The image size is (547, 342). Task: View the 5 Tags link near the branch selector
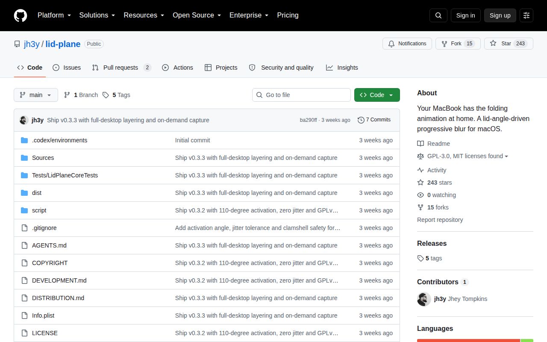tap(116, 95)
